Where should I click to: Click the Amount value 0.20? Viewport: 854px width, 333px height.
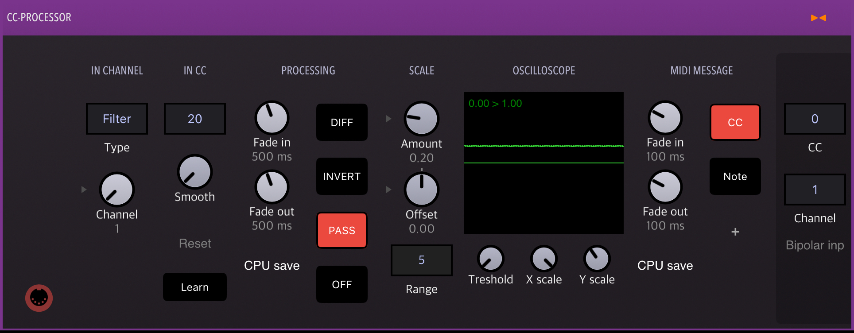click(422, 158)
